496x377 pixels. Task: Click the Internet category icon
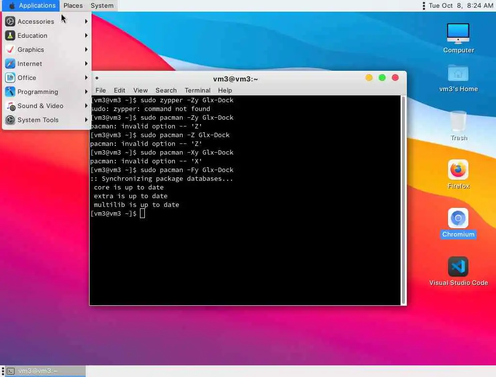coord(10,63)
